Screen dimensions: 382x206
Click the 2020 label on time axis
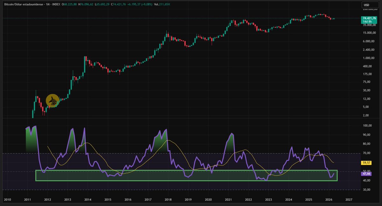(x=208, y=200)
